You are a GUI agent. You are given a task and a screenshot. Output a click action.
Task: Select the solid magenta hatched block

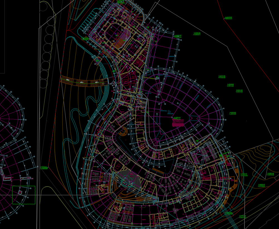coord(178,123)
